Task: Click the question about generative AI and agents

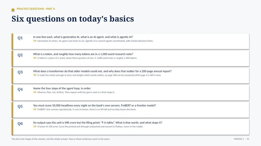Action: pyautogui.click(x=83, y=37)
